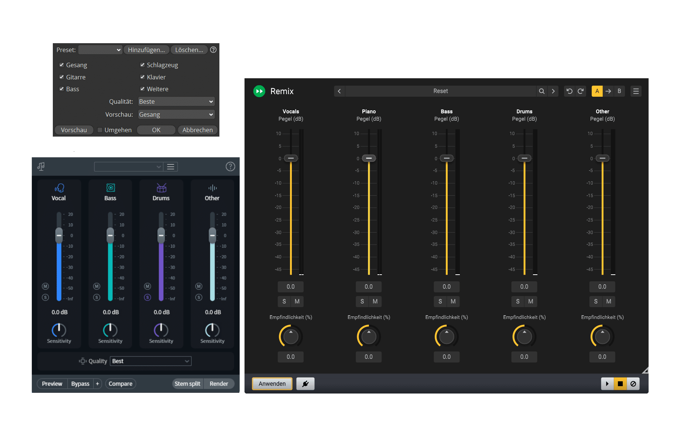The width and height of the screenshot is (687, 426).
Task: Open the Remix hamburger menu
Action: (636, 91)
